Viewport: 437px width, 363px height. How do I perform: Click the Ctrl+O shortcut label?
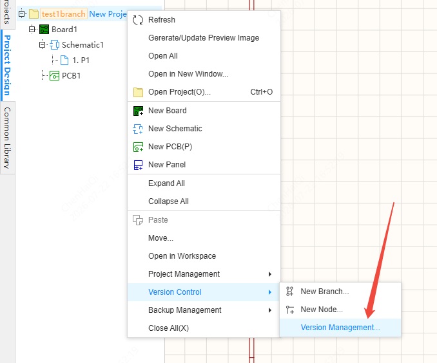262,92
